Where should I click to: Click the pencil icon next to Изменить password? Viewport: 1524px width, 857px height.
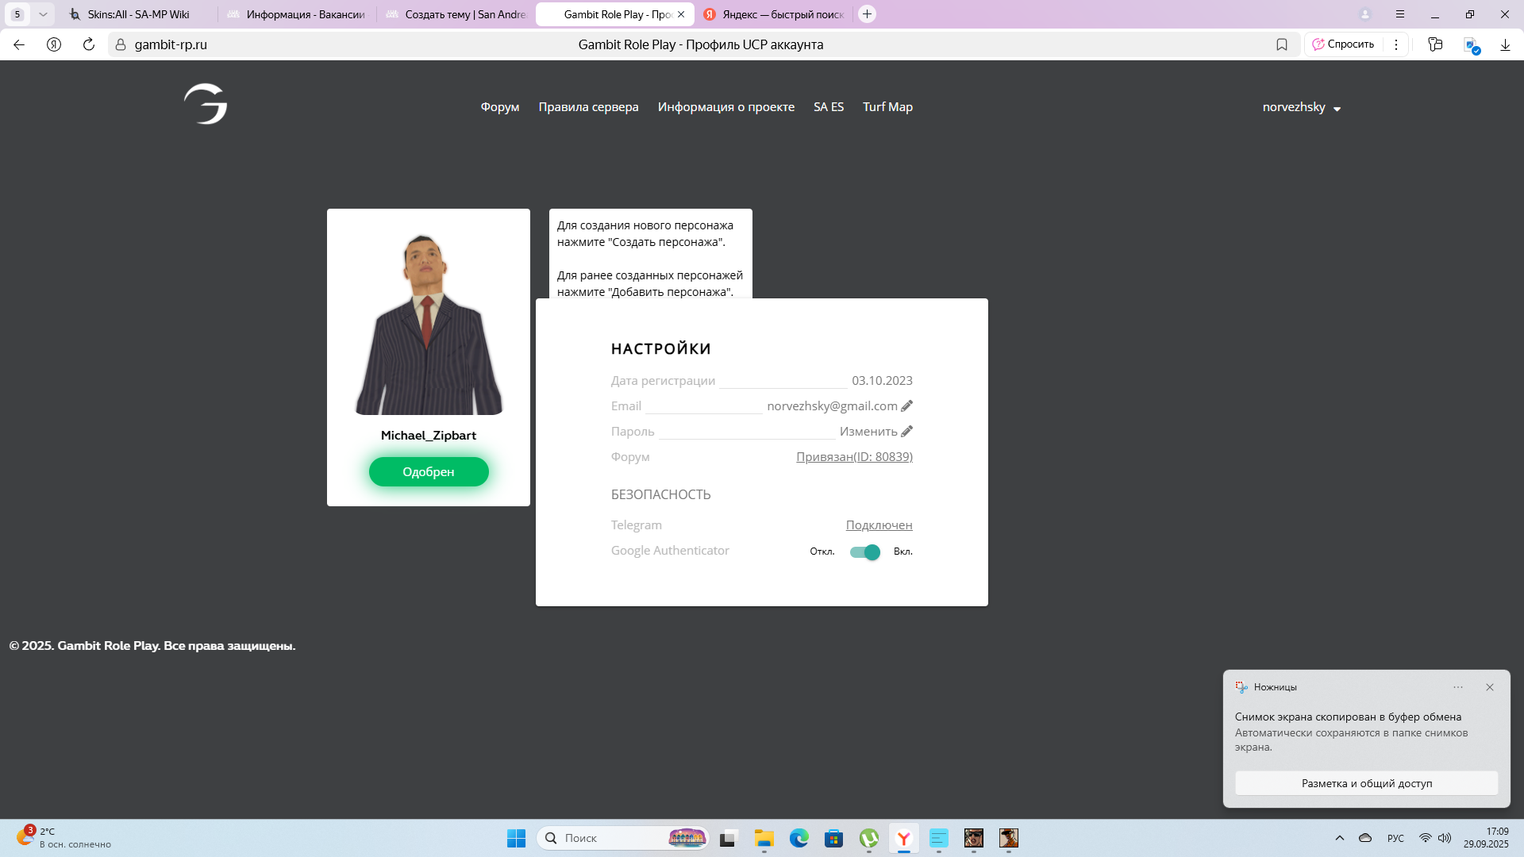tap(906, 431)
